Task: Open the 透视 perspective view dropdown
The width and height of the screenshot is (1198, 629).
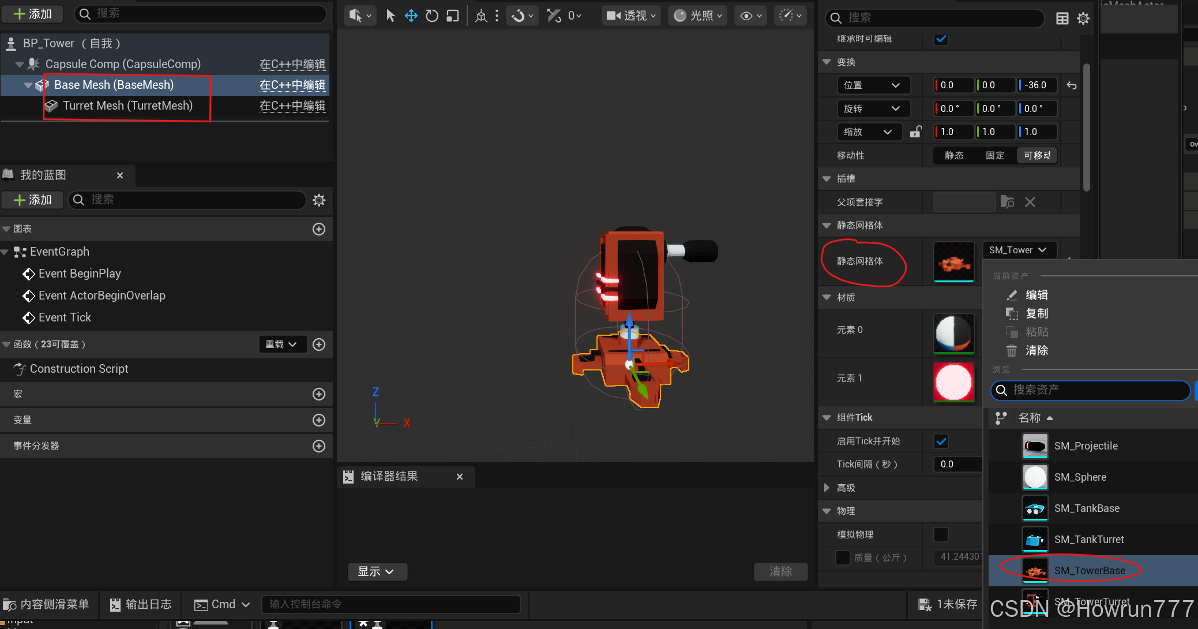Action: click(x=631, y=16)
